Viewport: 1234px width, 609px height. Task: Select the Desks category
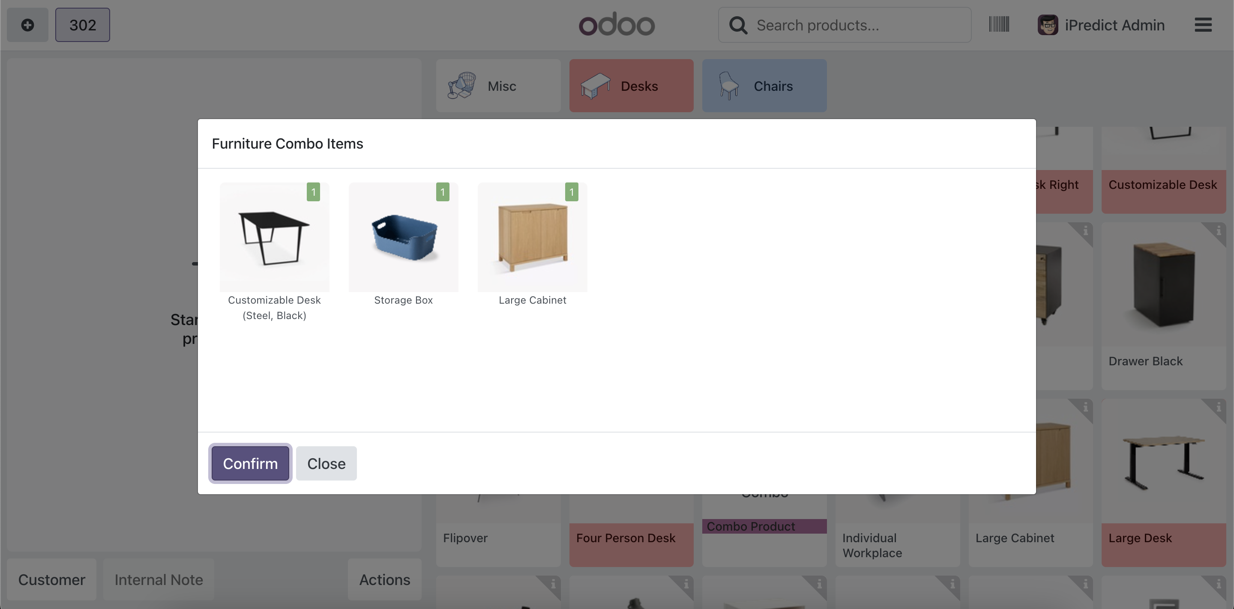click(631, 86)
